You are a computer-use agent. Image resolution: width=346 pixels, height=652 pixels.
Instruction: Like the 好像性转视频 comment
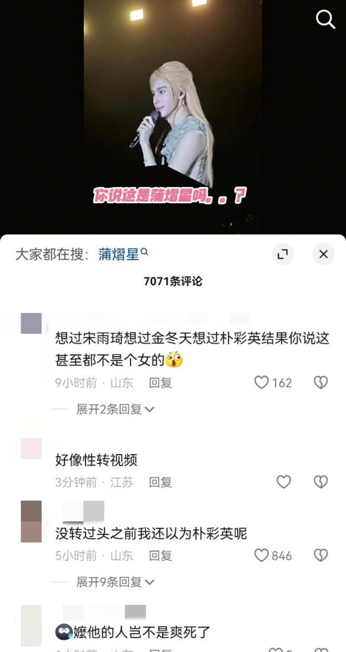[284, 482]
